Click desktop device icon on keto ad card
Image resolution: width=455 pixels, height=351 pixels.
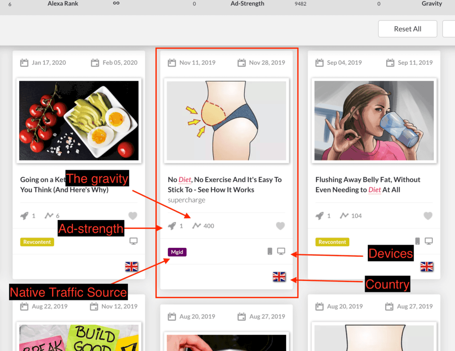pos(133,241)
